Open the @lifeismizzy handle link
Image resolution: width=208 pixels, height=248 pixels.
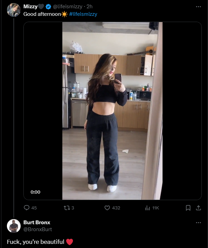pos(68,7)
